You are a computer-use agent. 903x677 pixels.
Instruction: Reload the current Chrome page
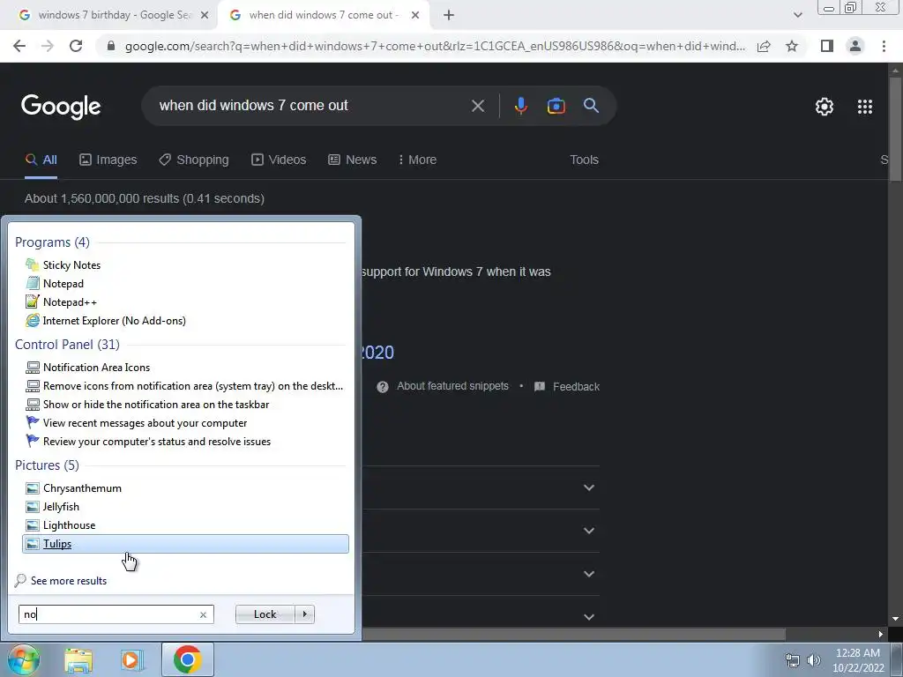coord(76,46)
